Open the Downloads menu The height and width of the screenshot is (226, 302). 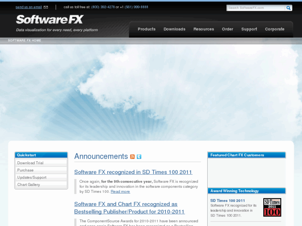click(x=174, y=29)
